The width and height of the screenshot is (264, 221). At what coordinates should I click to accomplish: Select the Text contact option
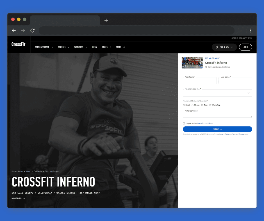tap(202, 105)
